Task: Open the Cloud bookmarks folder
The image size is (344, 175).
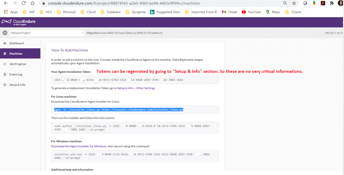Action: coord(88,12)
